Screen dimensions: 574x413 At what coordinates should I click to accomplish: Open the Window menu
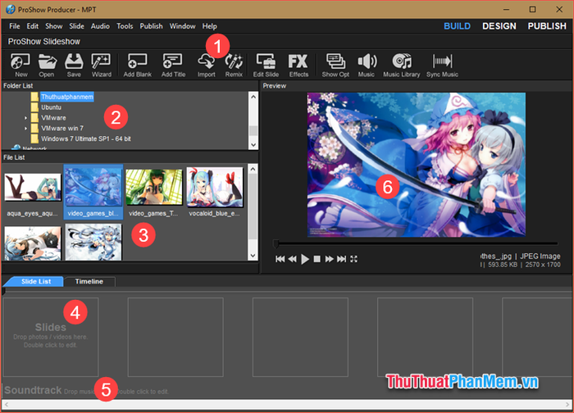point(182,26)
